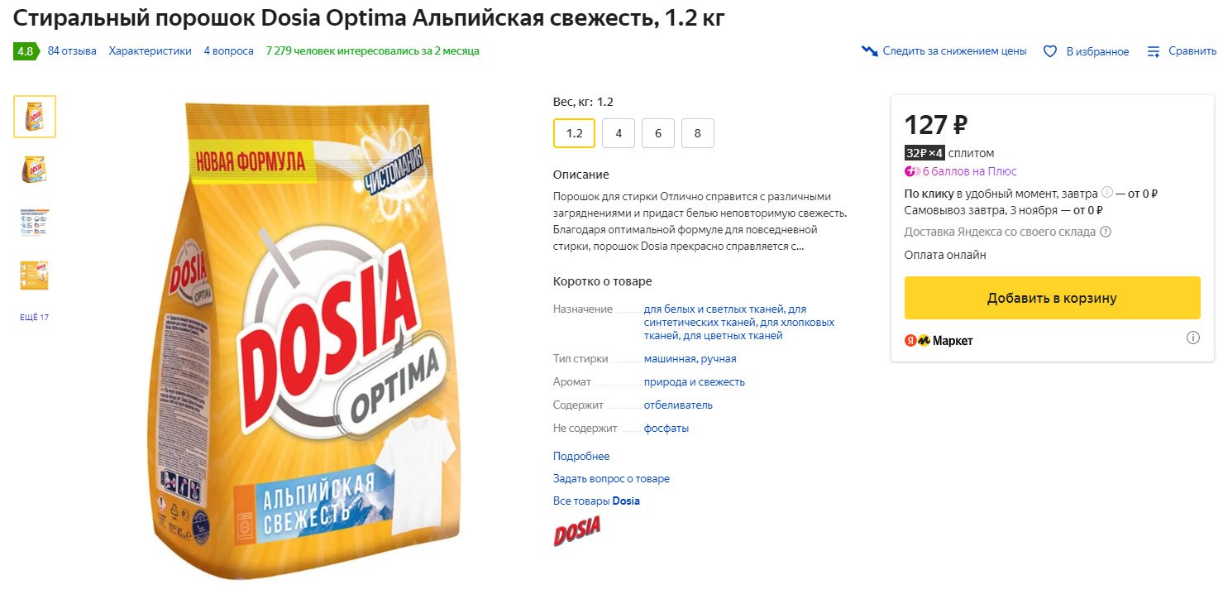Click the info icon beside Маркет

(1192, 338)
